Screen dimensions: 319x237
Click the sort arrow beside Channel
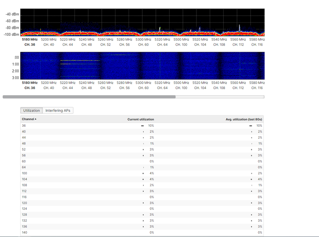(36, 119)
